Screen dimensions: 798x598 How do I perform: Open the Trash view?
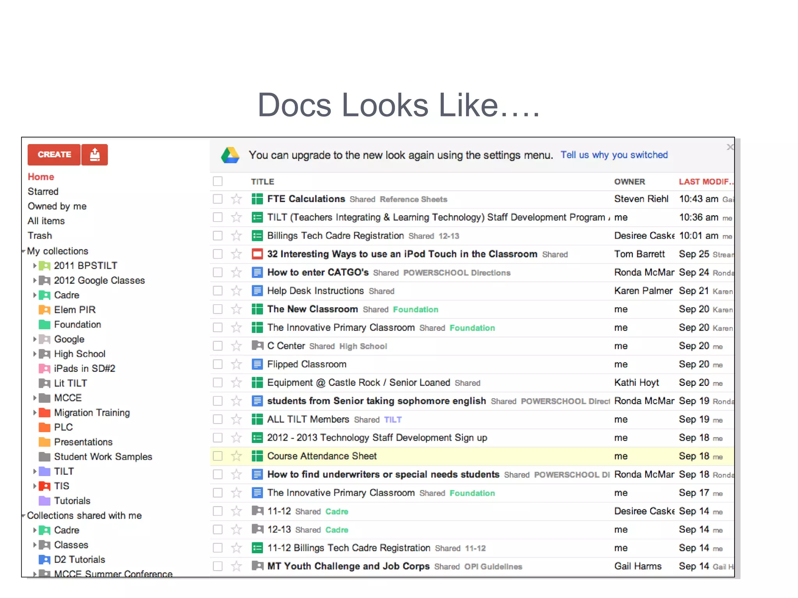40,236
